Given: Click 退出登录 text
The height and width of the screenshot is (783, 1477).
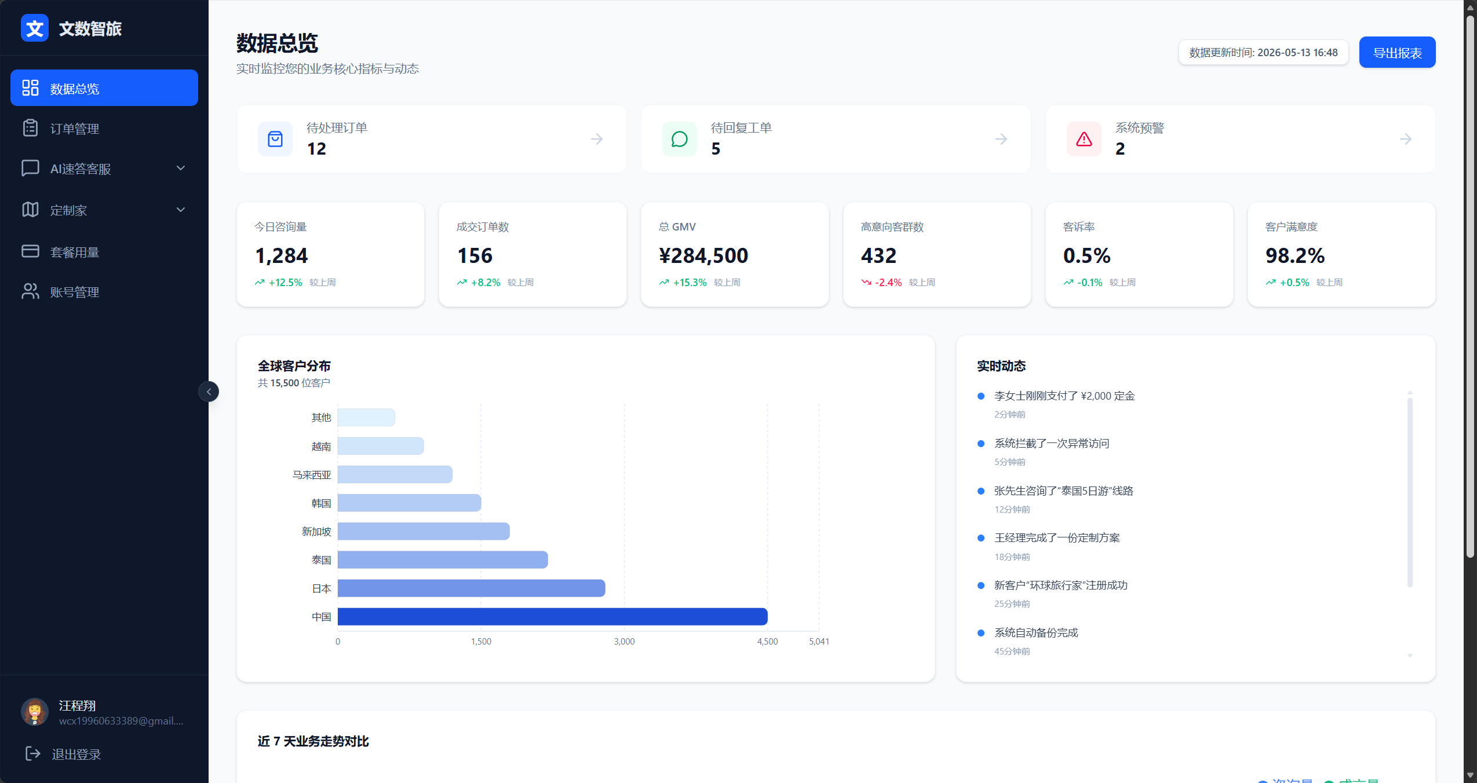Looking at the screenshot, I should click(76, 754).
